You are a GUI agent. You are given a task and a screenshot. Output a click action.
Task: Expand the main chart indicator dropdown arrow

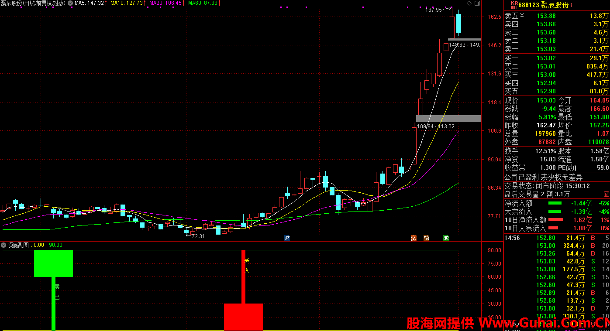(x=70, y=3)
